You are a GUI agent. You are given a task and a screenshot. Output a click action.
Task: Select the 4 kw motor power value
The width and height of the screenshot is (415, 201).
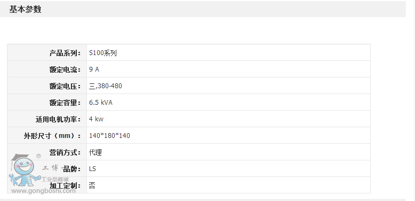[x=96, y=119]
